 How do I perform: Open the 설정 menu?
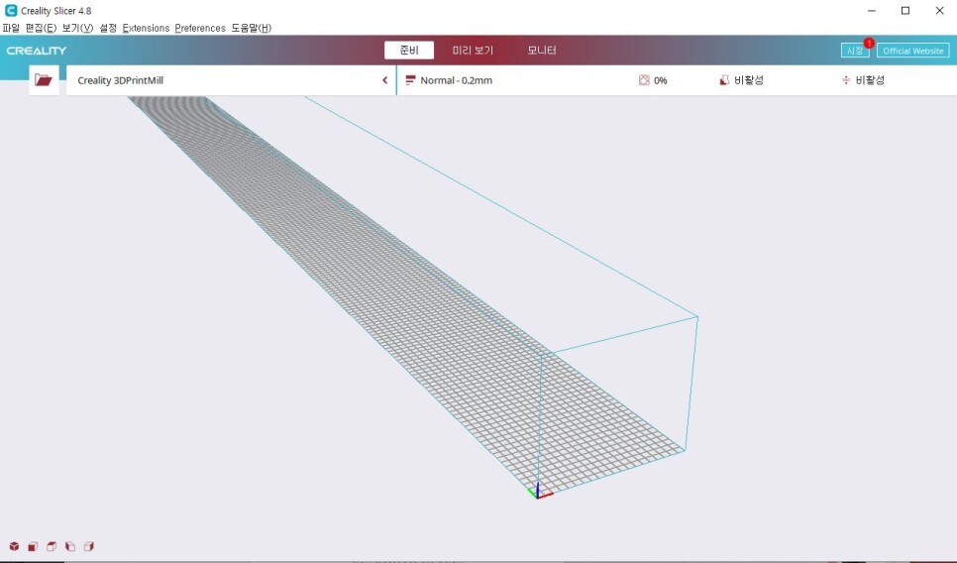(108, 28)
